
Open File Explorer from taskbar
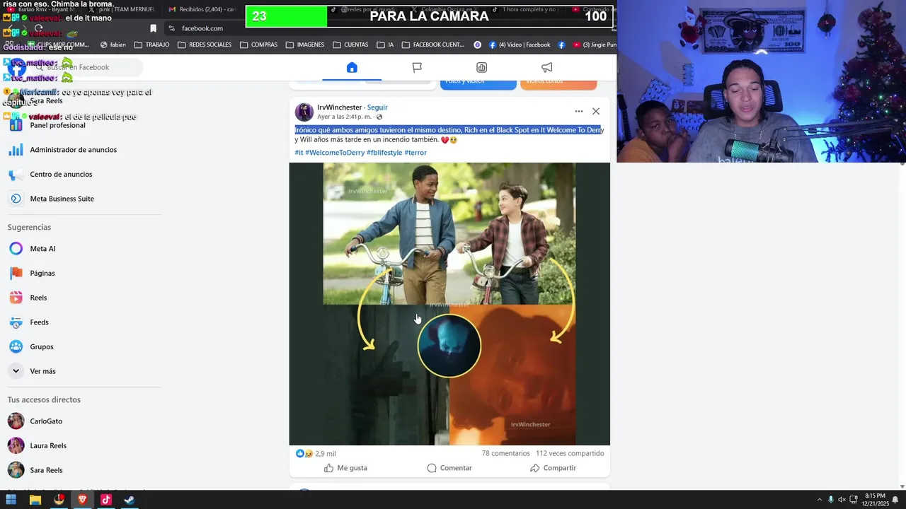pos(35,500)
